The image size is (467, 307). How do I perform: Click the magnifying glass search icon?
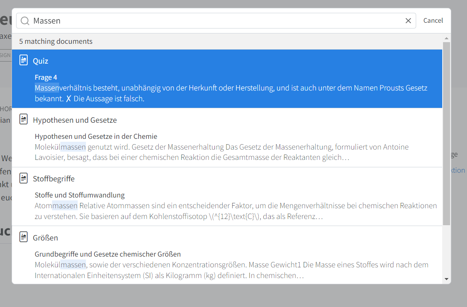pos(25,21)
